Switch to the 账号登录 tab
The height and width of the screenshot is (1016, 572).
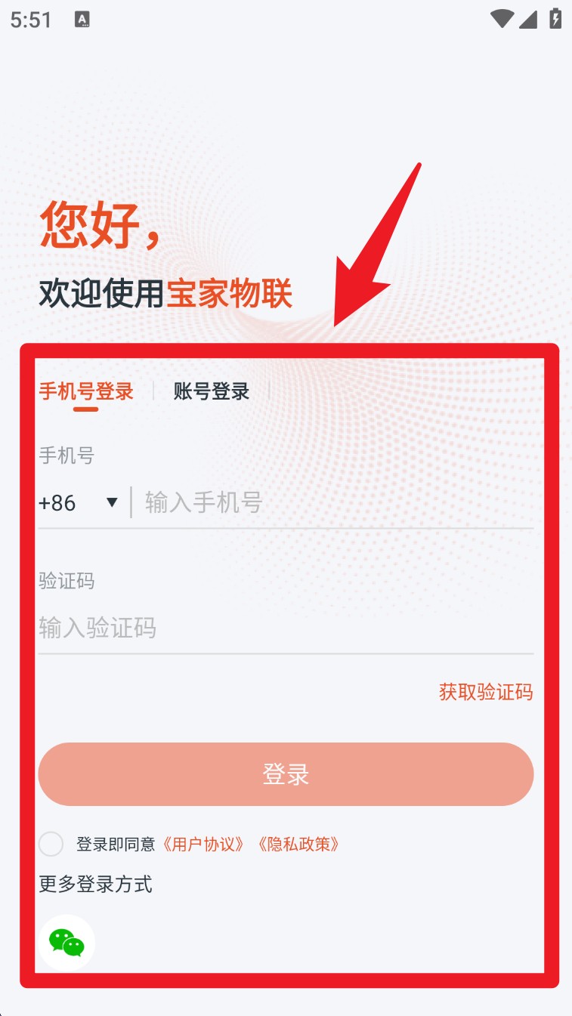coord(212,391)
